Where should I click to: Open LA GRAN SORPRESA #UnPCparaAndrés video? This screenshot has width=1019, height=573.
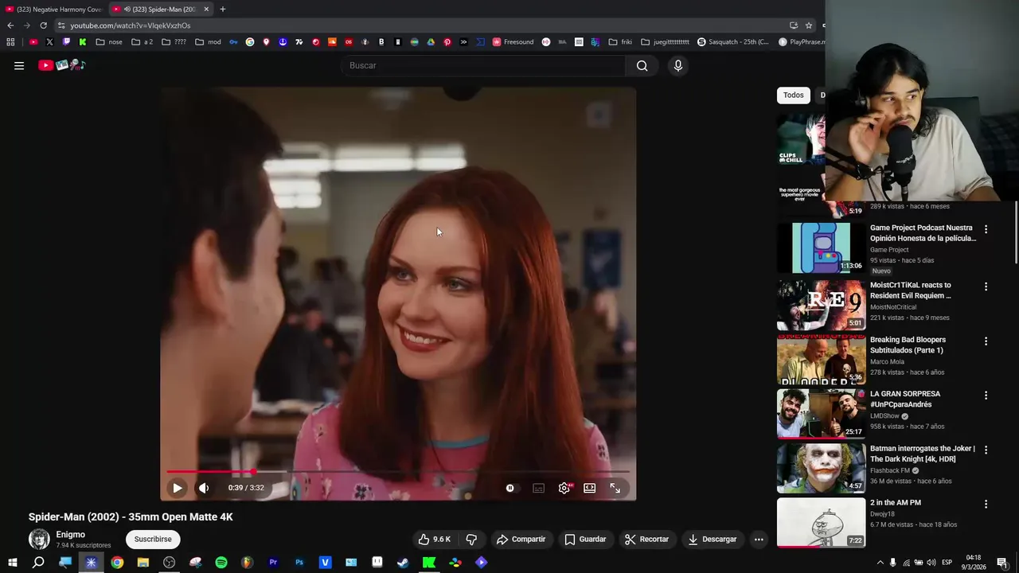pos(905,399)
